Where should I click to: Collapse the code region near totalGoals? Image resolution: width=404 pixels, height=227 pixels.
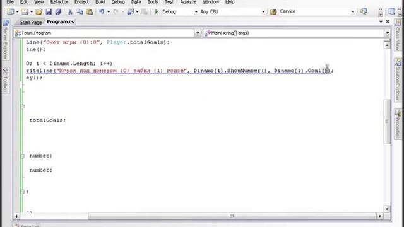23,107
